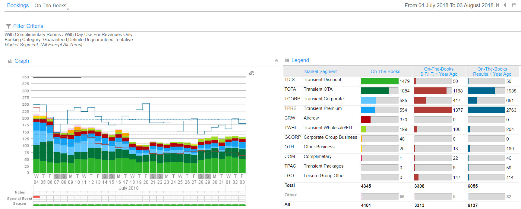Go to previous date period arrow
Viewport: 521px width, 209px height.
click(505, 5)
